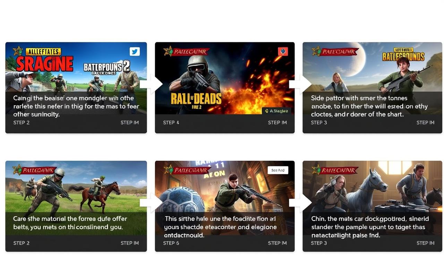
Task: Click 'STEP IM' on the RALL DEADS card
Action: [x=277, y=123]
